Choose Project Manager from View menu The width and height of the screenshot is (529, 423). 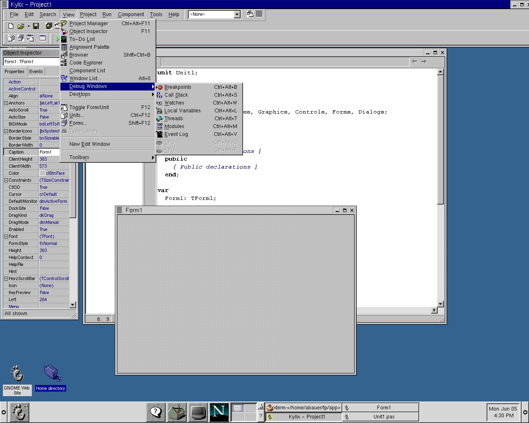[107, 24]
